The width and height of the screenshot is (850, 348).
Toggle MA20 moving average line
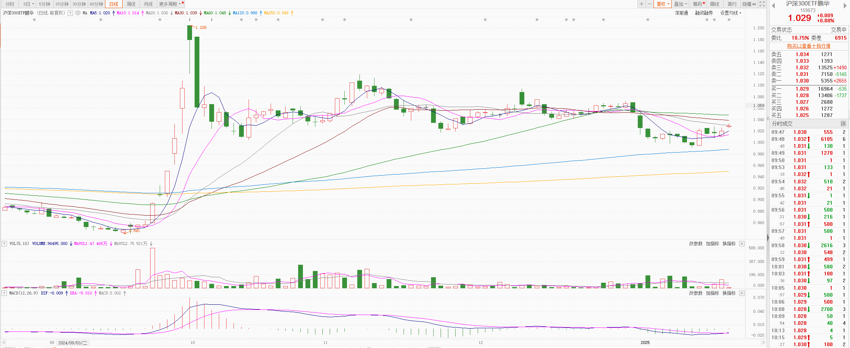157,13
